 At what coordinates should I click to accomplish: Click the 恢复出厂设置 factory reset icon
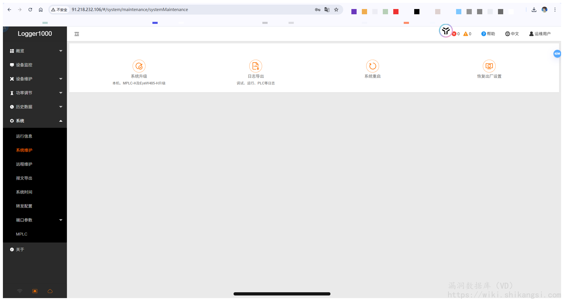[x=489, y=66]
